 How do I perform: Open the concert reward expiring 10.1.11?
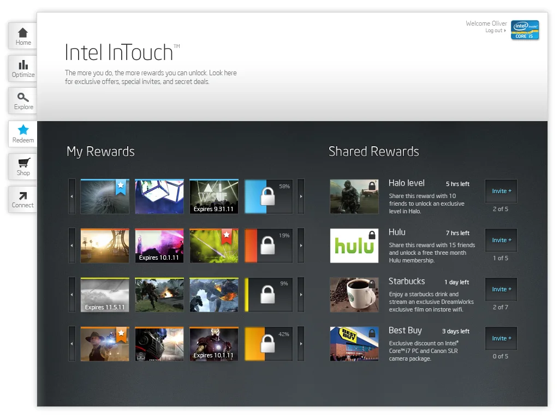[x=159, y=246]
